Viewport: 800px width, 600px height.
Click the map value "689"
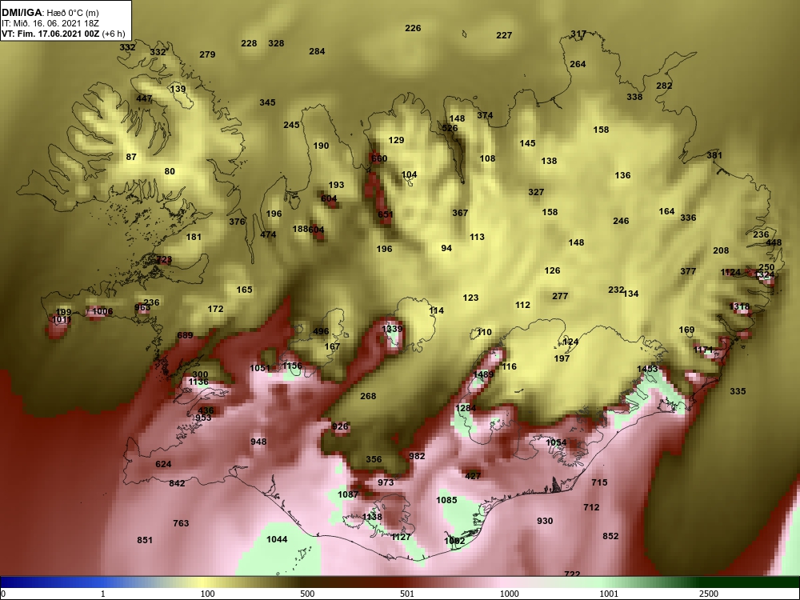(x=185, y=335)
